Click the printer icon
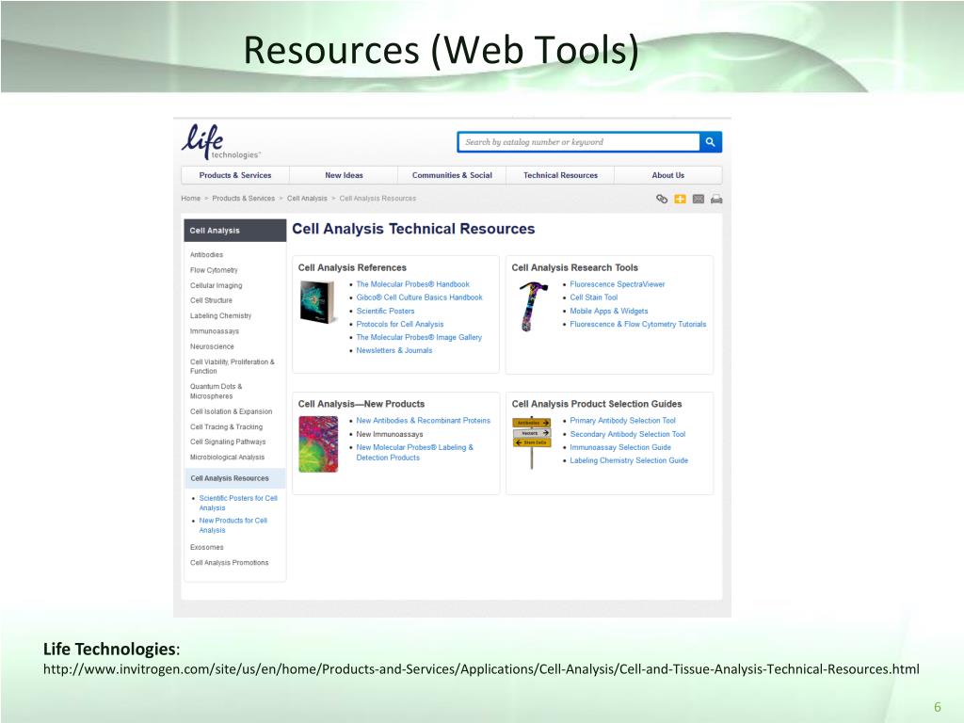Viewport: 964px width, 723px height. click(x=716, y=199)
